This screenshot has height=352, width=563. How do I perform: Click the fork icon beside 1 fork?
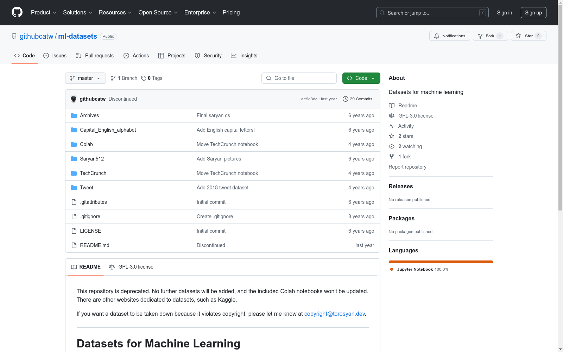tap(392, 157)
